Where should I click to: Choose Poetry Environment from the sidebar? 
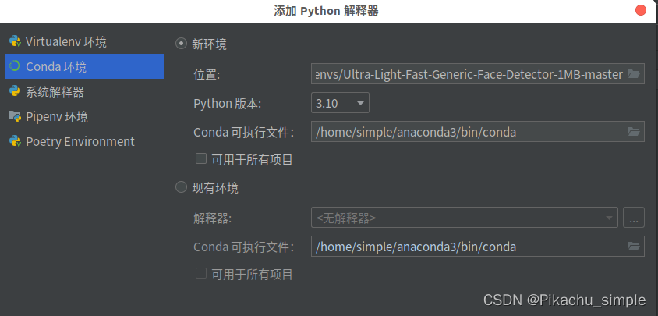[80, 141]
